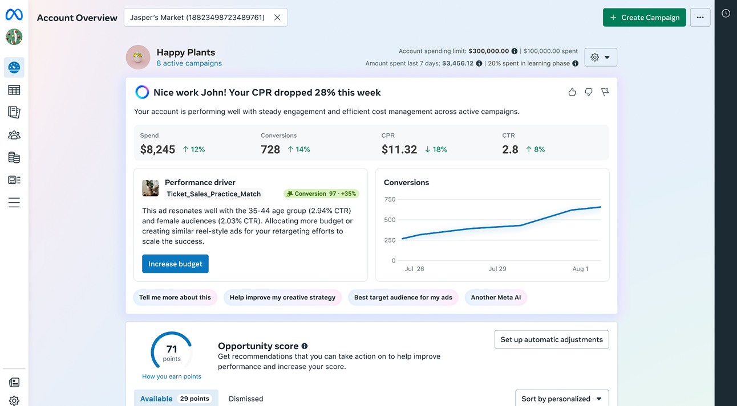Open the Sort by personalized dropdown
737x406 pixels.
tap(562, 398)
